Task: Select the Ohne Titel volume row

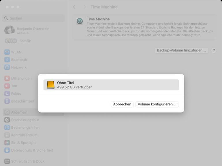Action: click(x=111, y=85)
